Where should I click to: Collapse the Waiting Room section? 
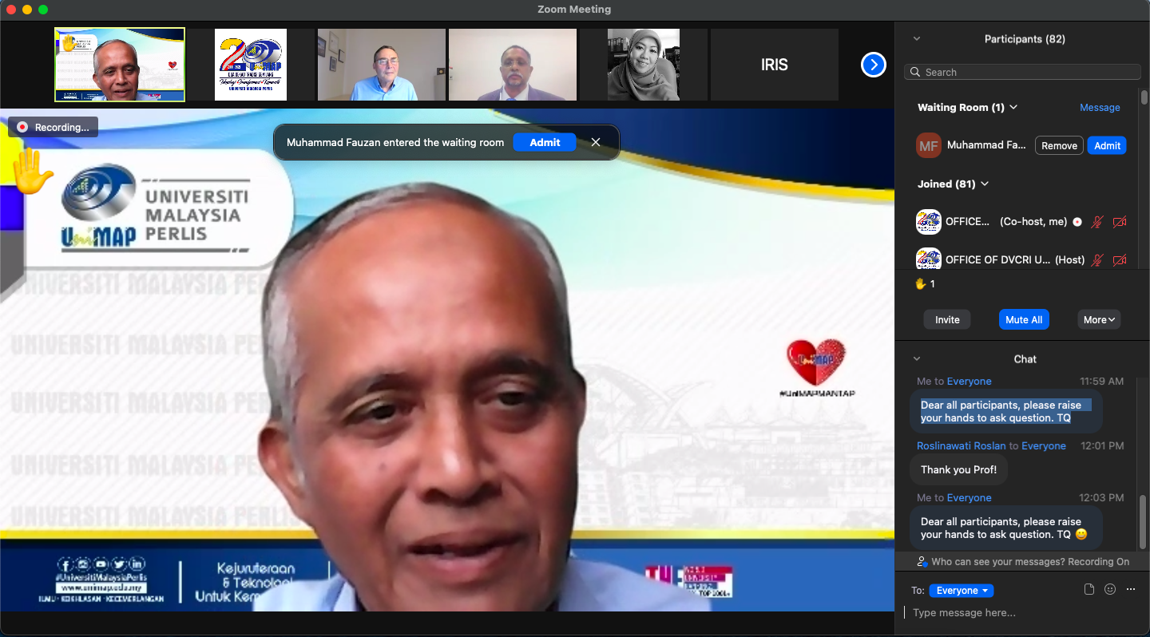click(1013, 107)
